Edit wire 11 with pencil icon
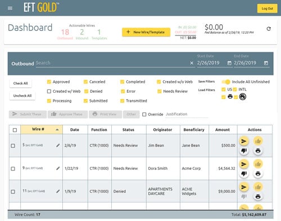The width and height of the screenshot is (281, 221). (x=58, y=191)
